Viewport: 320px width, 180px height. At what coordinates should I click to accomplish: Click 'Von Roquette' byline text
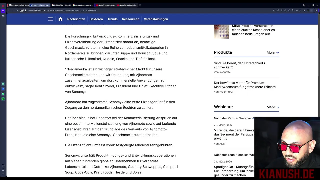tap(222, 72)
